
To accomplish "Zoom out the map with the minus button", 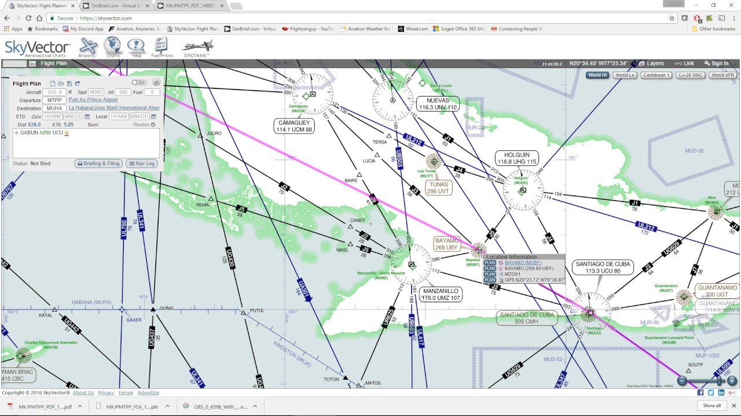I will click(682, 381).
